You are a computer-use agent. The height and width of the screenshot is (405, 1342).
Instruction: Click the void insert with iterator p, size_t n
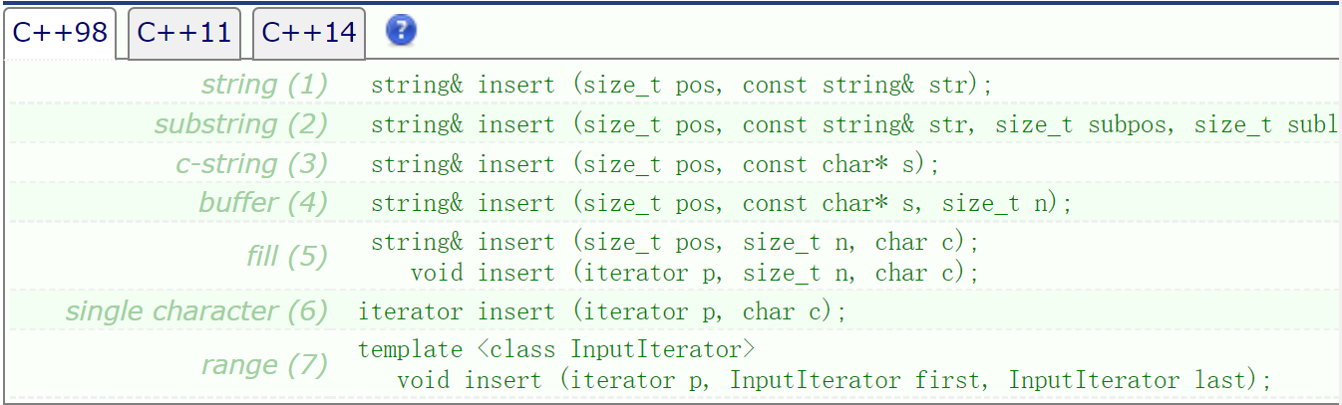click(695, 272)
